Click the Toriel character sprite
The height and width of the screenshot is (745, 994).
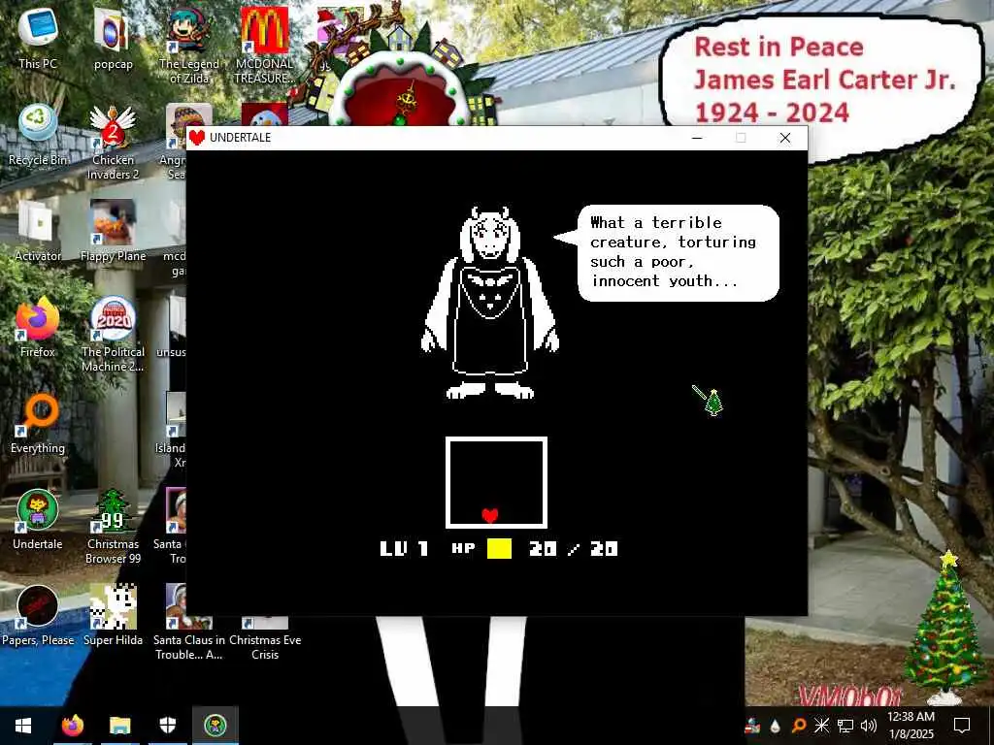(x=490, y=303)
